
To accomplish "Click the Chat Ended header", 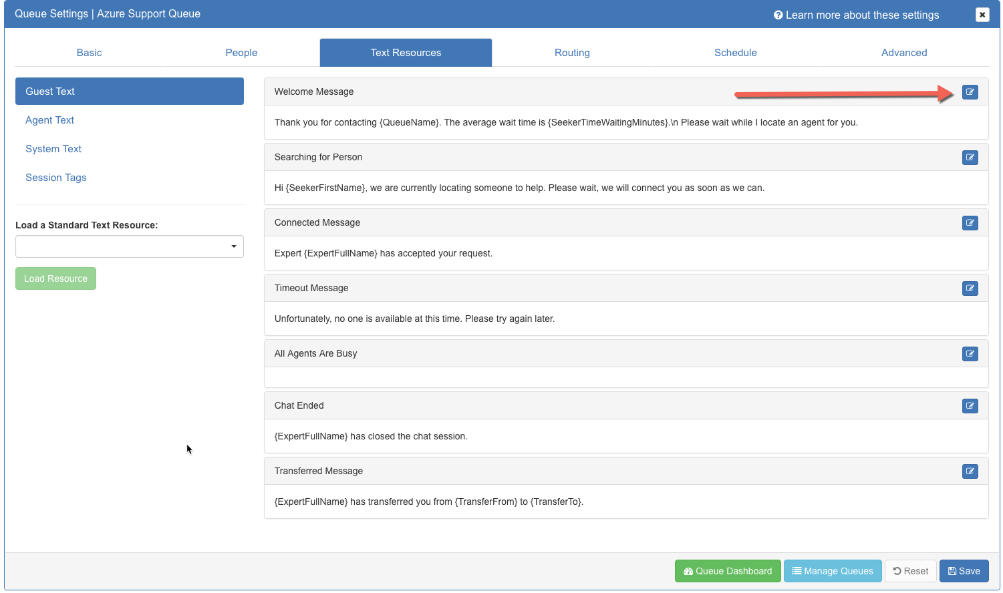I will 299,405.
